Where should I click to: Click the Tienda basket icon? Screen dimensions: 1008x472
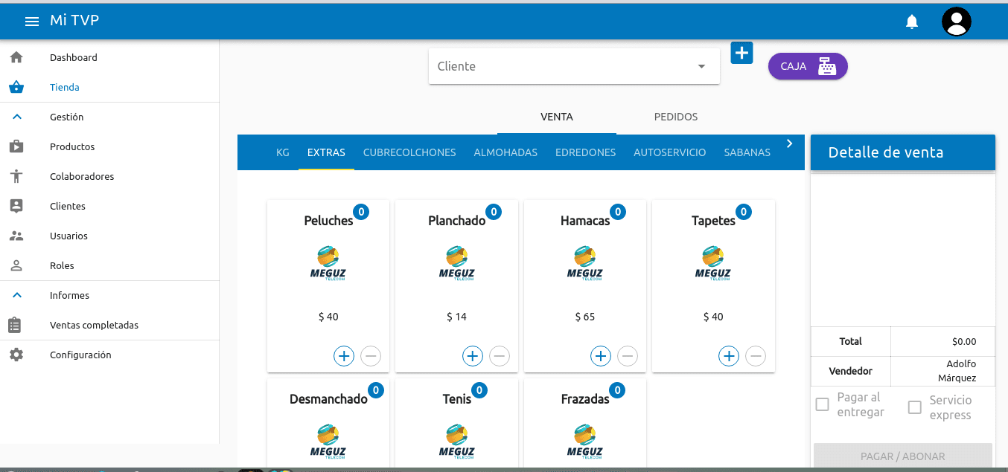[16, 87]
